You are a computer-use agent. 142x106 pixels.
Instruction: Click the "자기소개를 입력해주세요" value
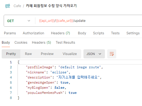(78, 77)
